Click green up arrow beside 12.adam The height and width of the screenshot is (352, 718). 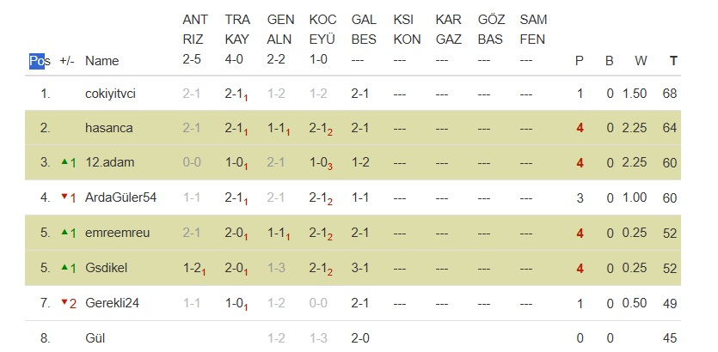[64, 163]
